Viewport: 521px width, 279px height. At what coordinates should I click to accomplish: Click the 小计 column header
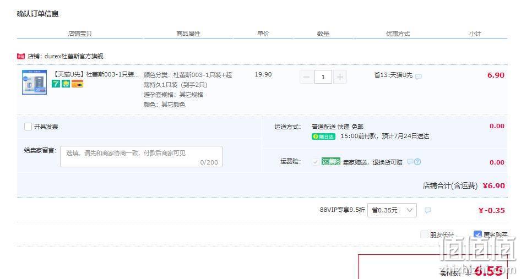click(475, 34)
